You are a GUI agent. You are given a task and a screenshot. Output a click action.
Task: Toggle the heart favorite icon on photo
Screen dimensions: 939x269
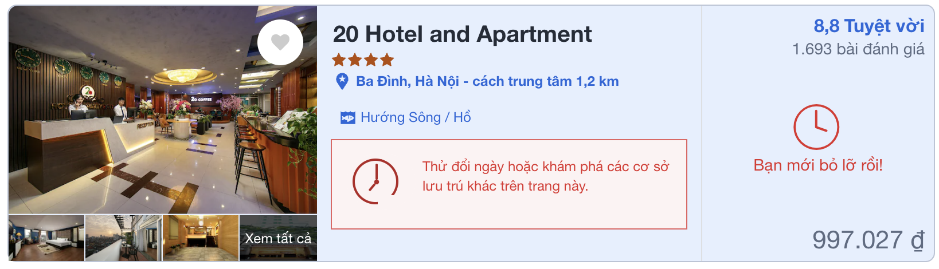pyautogui.click(x=280, y=42)
